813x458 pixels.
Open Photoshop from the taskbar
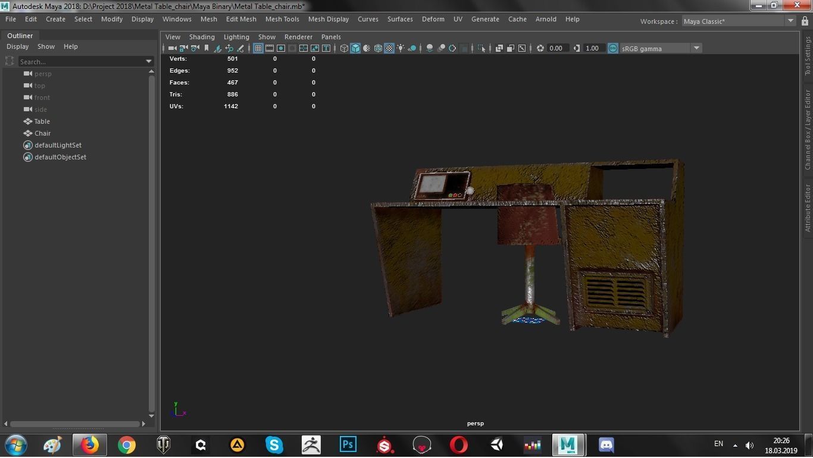pos(348,444)
